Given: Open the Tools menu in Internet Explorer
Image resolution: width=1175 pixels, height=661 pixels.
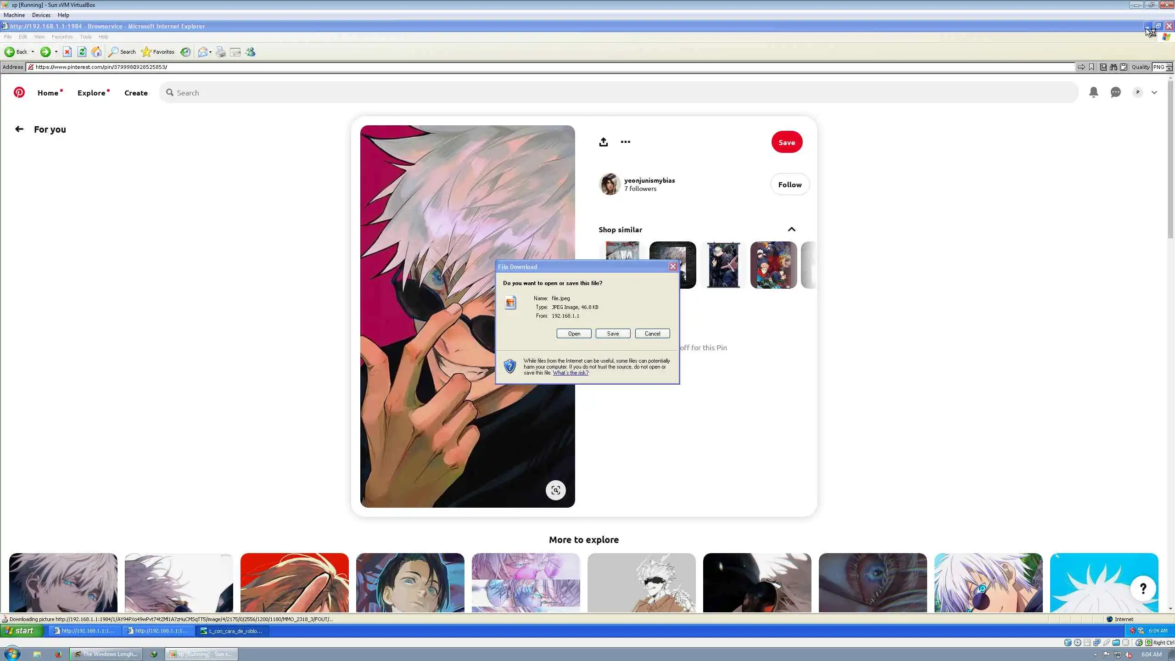Looking at the screenshot, I should point(85,37).
